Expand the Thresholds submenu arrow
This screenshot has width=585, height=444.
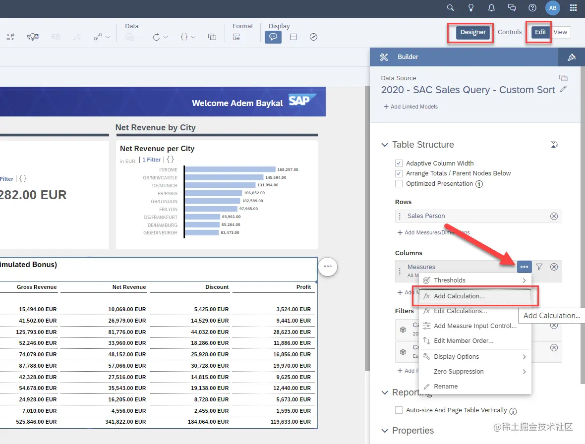click(524, 280)
